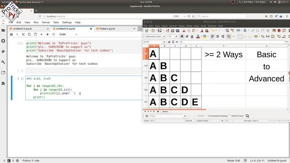The height and width of the screenshot is (163, 290).
Task: Click Calc Print icon
Action: pos(173,30)
